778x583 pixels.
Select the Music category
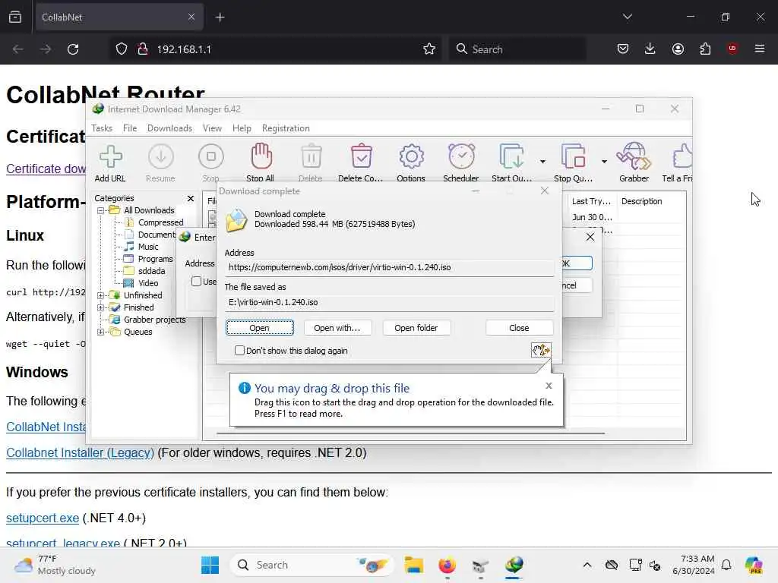pyautogui.click(x=148, y=247)
